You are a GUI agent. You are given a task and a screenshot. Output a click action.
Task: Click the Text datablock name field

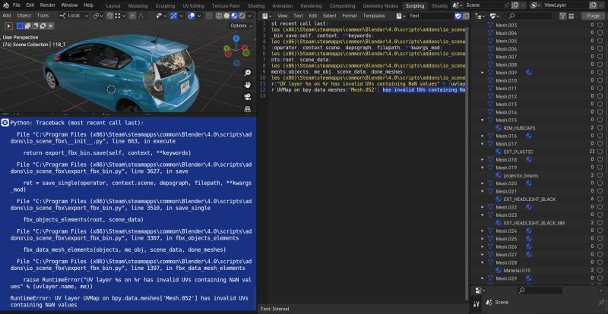pos(431,16)
